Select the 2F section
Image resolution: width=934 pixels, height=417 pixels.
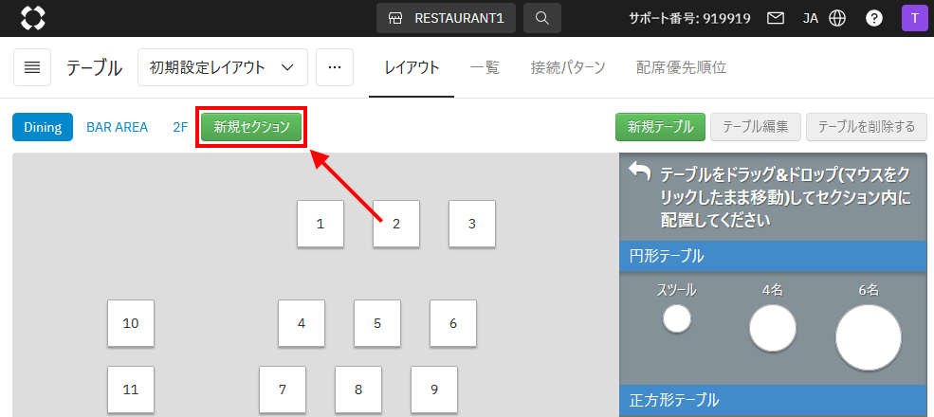180,127
